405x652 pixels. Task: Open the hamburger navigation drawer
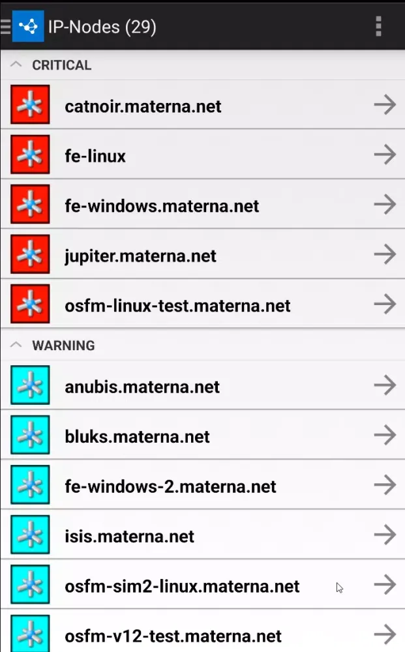pyautogui.click(x=5, y=26)
